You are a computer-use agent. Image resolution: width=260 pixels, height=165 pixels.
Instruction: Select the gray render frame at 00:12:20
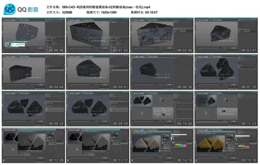click(x=33, y=145)
